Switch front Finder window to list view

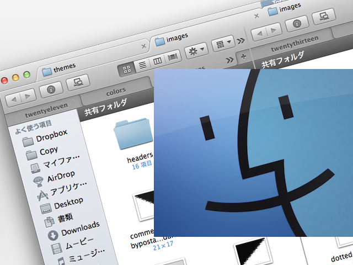click(x=142, y=65)
